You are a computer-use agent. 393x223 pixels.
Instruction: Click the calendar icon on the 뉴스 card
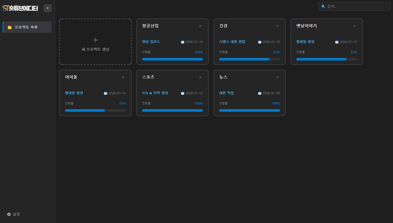click(x=259, y=93)
